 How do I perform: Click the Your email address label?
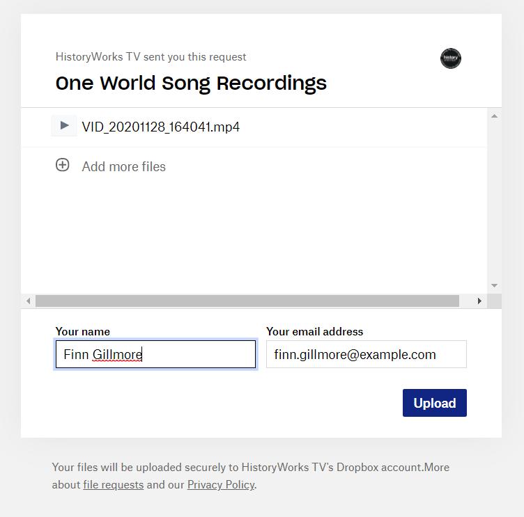pos(314,331)
